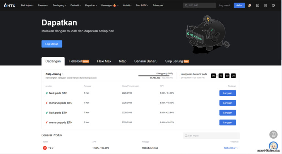Click the 1.50%~100.00% APY value for TRX
The height and width of the screenshot is (154, 282).
coord(101,148)
